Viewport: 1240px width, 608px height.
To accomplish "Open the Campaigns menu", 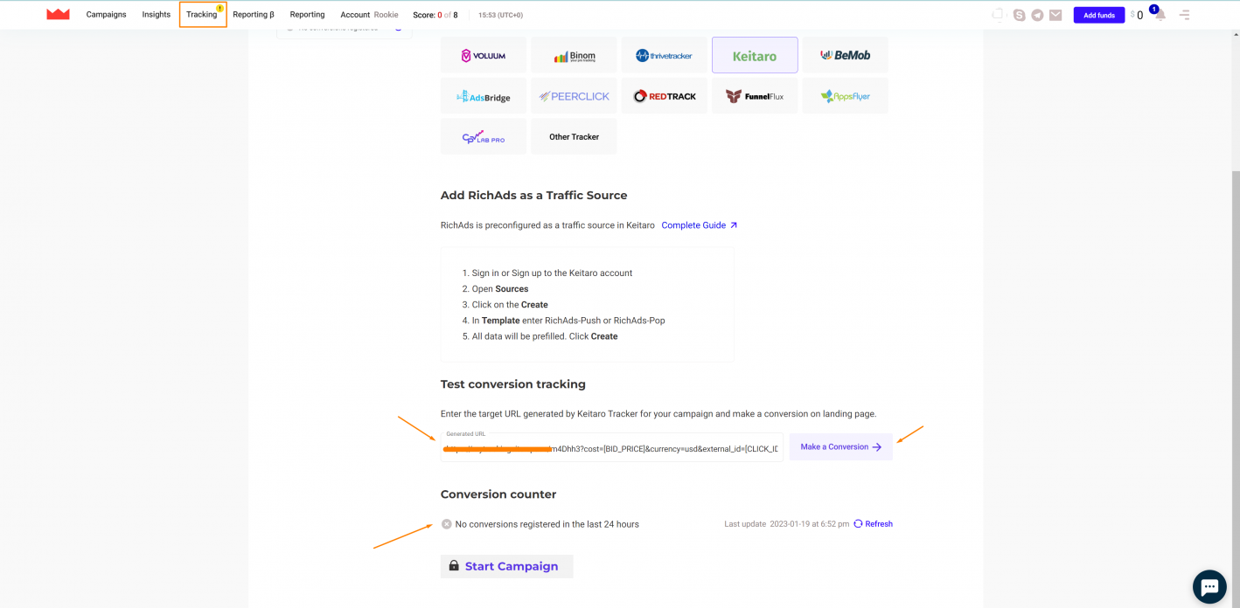I will pyautogui.click(x=106, y=15).
